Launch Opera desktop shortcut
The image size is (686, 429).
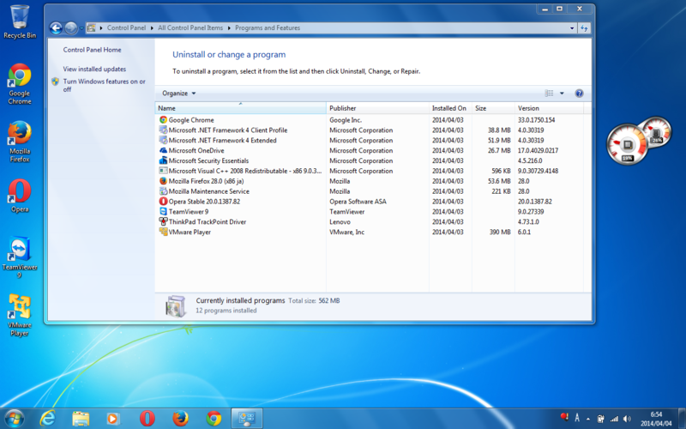pos(20,196)
